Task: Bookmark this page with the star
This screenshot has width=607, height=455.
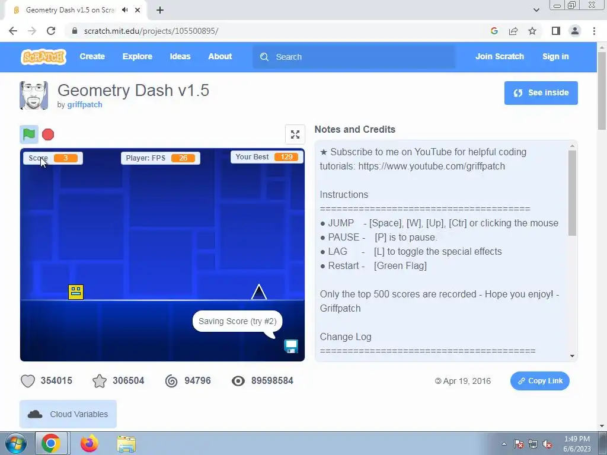Action: (x=532, y=31)
